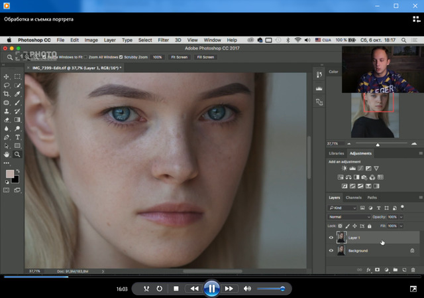Select the Hand tool
This screenshot has height=298, width=424.
point(7,154)
